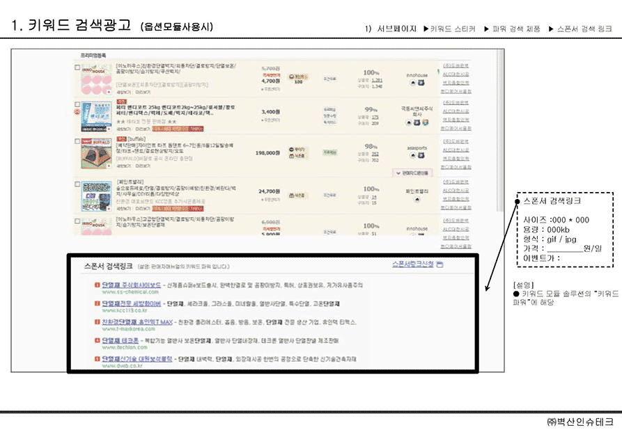
Task: Click the number 4 badge before 단열재 테크론
Action: click(x=96, y=341)
